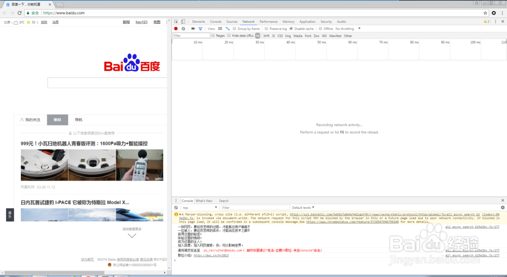Click the Baidu search input box
Image resolution: width=507 pixels, height=277 pixels.
(107, 83)
